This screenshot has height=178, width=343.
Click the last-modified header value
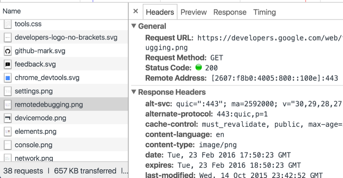[x=261, y=175]
